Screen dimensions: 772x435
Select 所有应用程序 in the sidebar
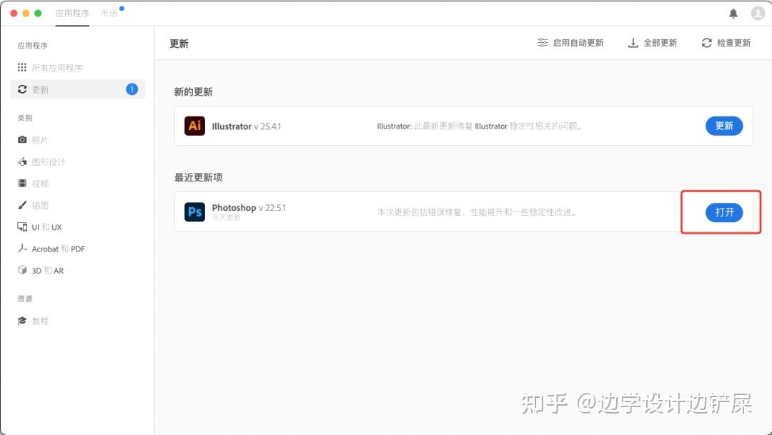77,67
